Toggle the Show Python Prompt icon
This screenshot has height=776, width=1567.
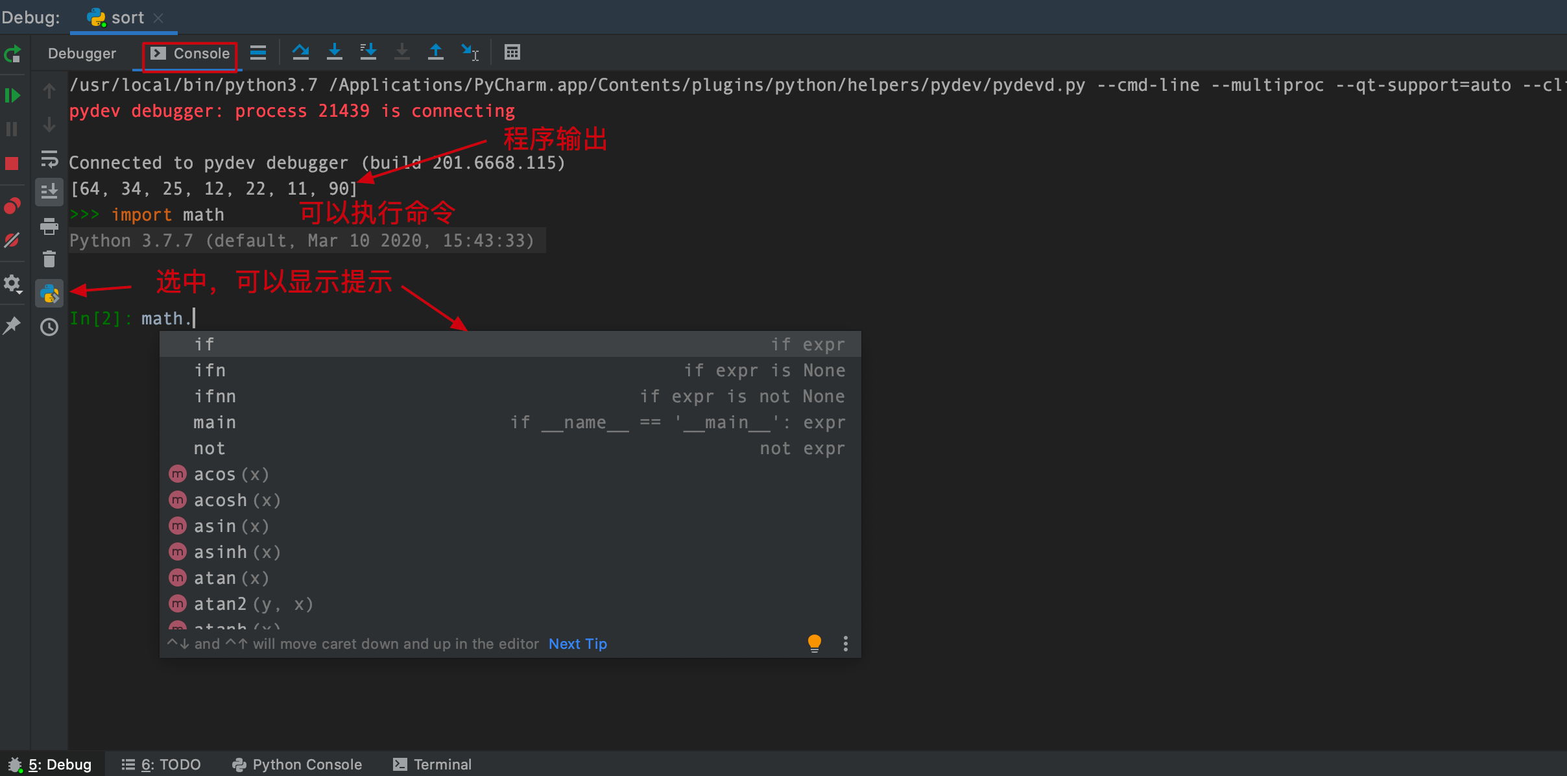[x=49, y=294]
